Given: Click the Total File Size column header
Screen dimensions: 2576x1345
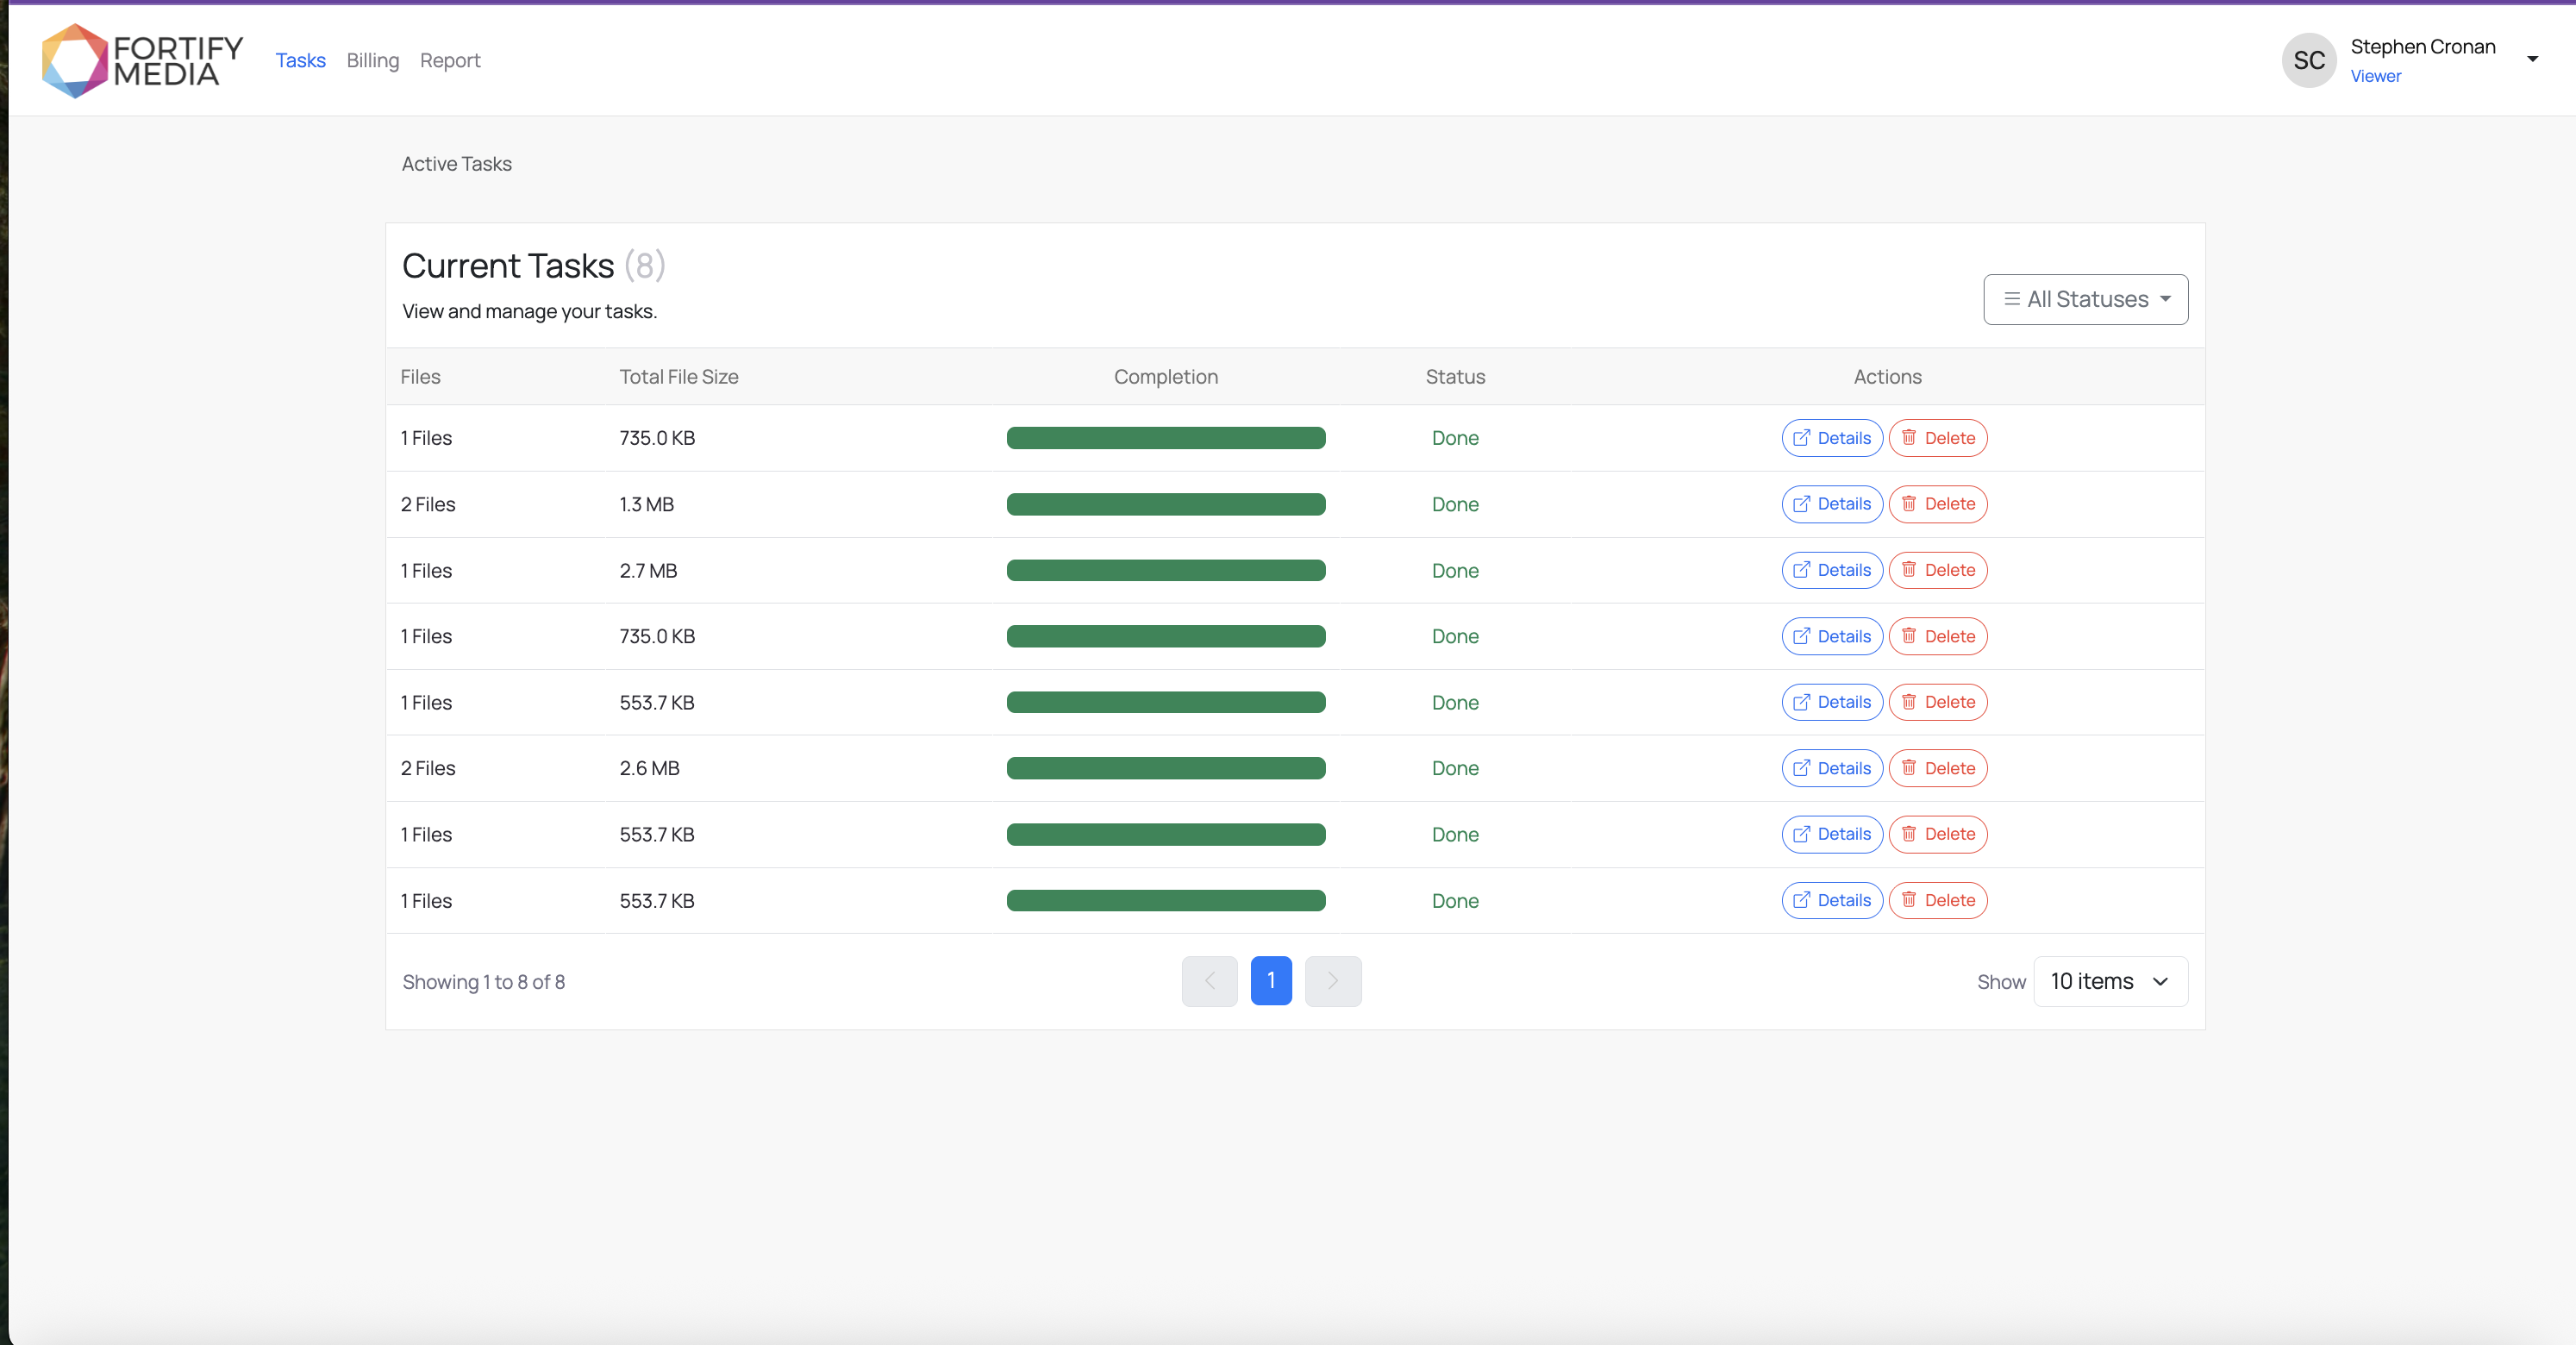Looking at the screenshot, I should pos(679,377).
